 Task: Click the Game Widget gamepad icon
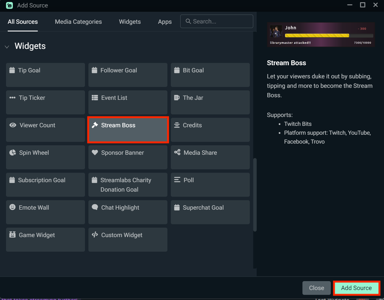pyautogui.click(x=13, y=235)
